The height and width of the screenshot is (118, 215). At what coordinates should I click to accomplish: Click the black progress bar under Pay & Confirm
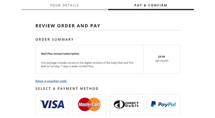click(151, 10)
